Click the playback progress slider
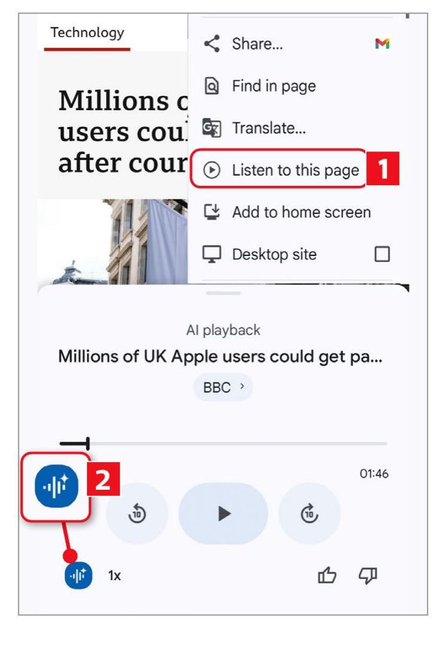 [x=224, y=443]
